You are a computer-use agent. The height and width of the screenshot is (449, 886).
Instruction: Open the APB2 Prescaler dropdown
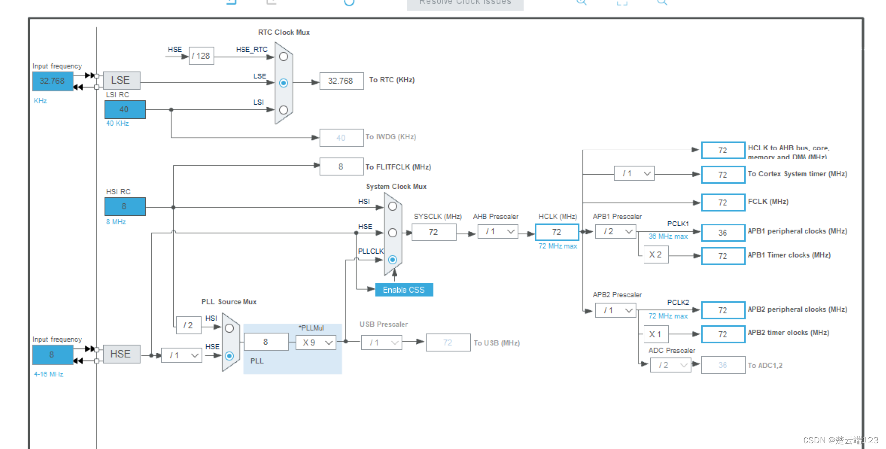(616, 310)
